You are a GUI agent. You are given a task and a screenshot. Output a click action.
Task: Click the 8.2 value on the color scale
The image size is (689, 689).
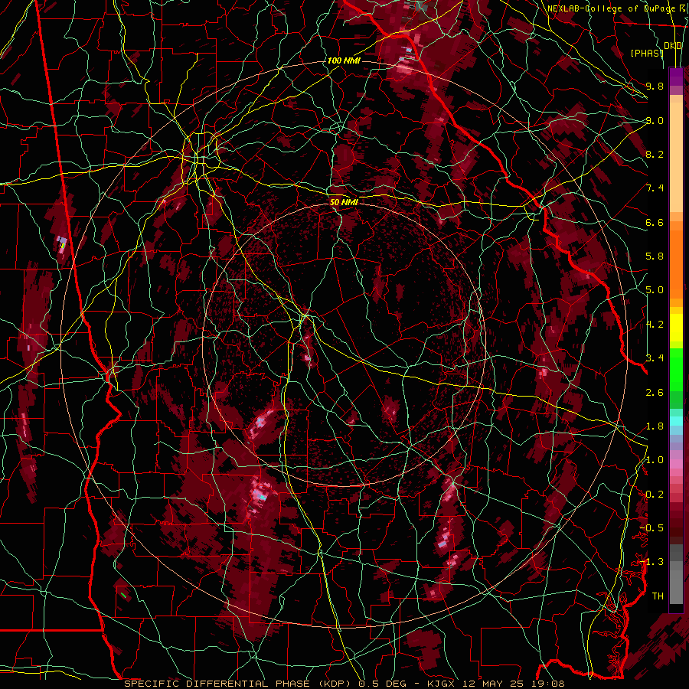point(655,154)
